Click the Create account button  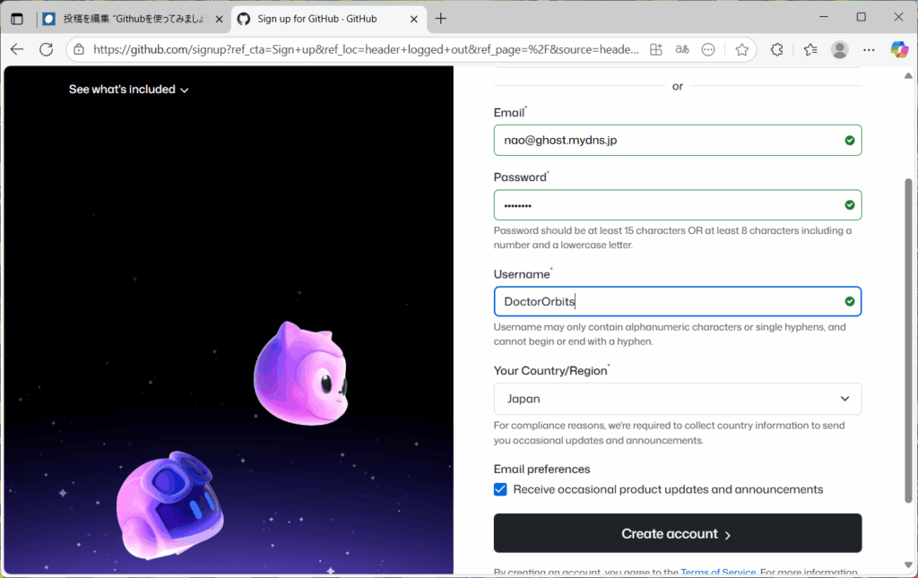point(677,533)
